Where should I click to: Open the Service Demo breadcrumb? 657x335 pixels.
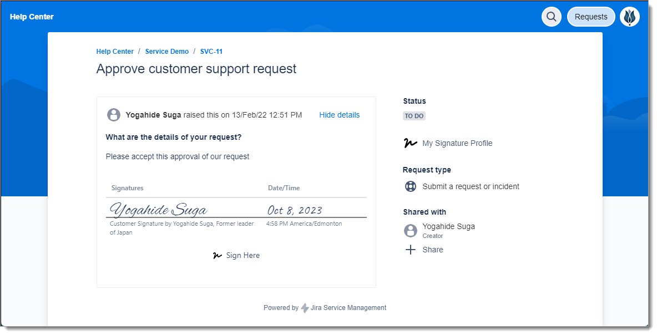pos(166,52)
